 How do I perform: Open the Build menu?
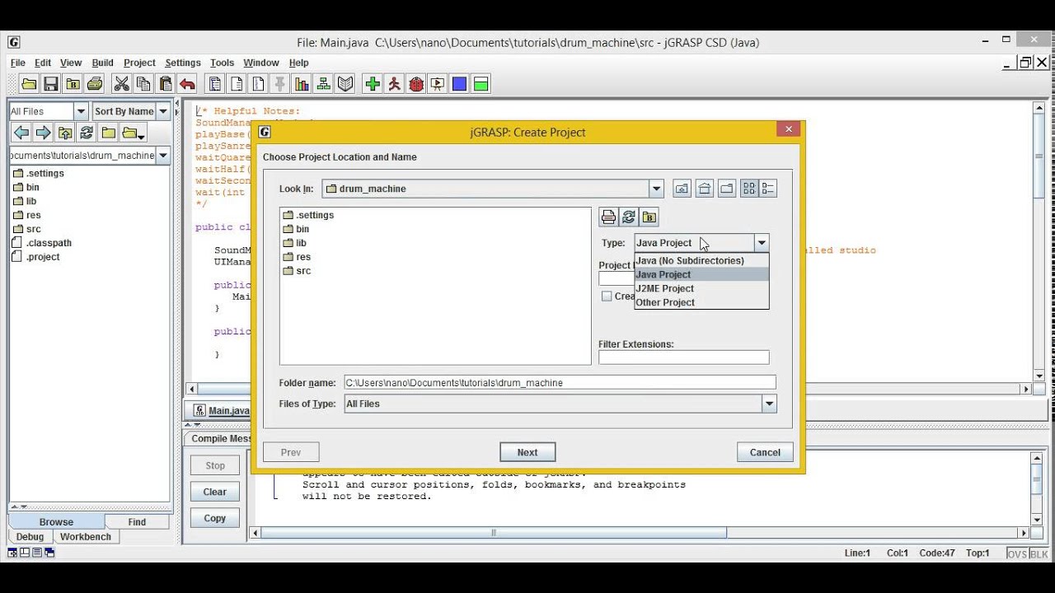[103, 63]
